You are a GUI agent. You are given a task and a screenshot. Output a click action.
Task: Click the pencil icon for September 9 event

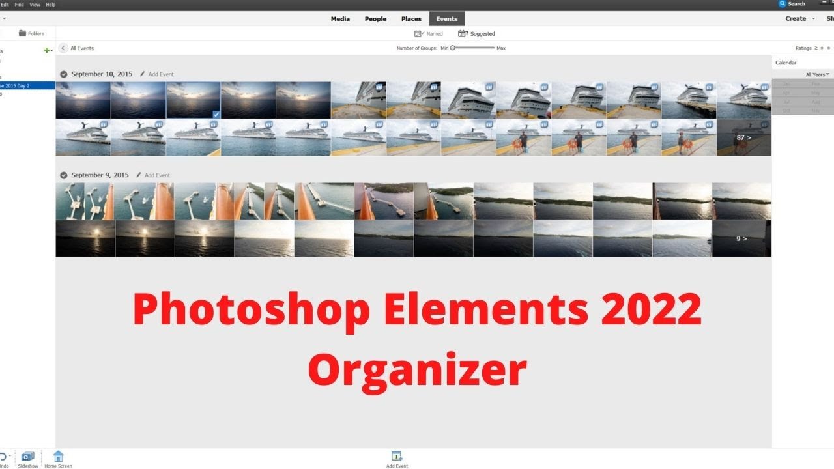[139, 175]
